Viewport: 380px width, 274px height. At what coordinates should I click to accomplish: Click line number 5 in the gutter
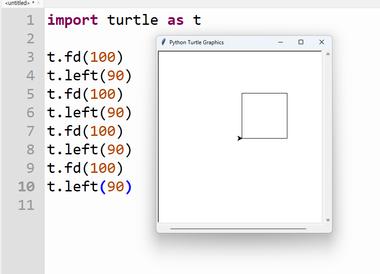click(x=30, y=94)
